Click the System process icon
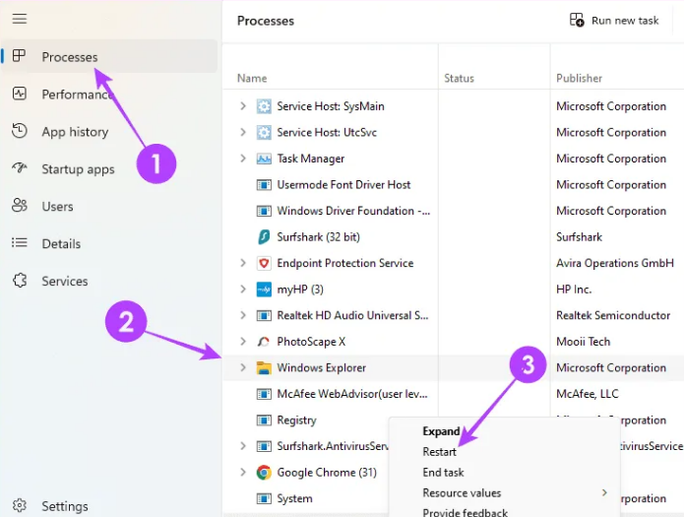Screen dimensions: 684x517 [264, 498]
